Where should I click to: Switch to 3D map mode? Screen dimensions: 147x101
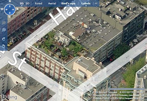(x=27, y=4)
